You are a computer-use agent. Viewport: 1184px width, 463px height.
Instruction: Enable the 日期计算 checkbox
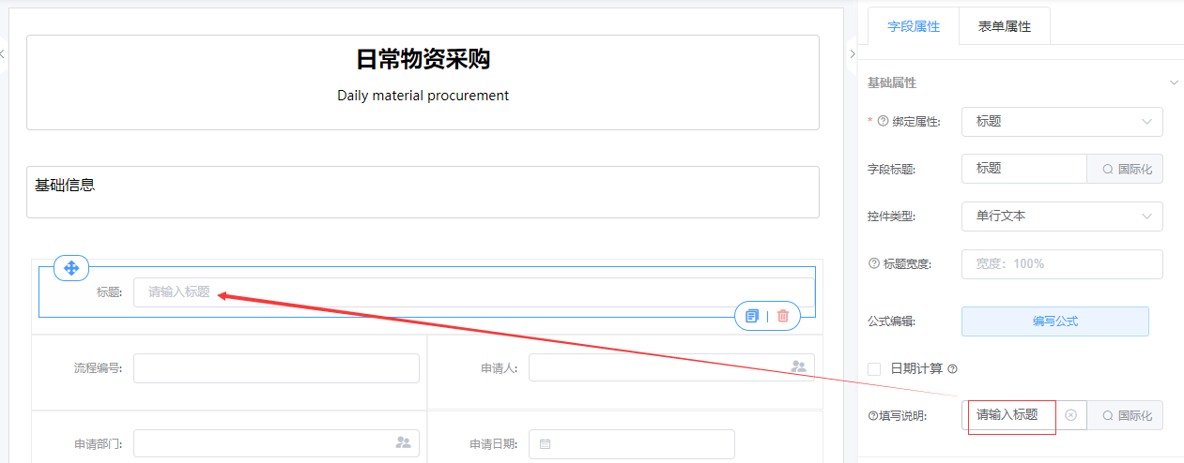875,369
